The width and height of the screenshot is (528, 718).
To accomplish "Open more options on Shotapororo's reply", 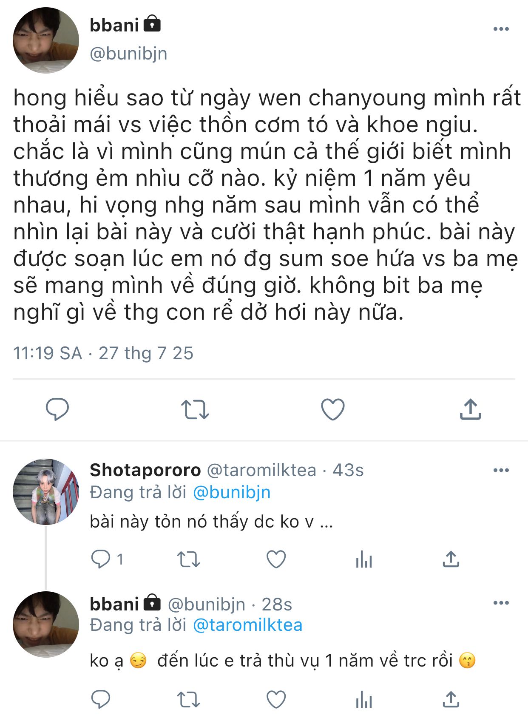I will pyautogui.click(x=501, y=470).
